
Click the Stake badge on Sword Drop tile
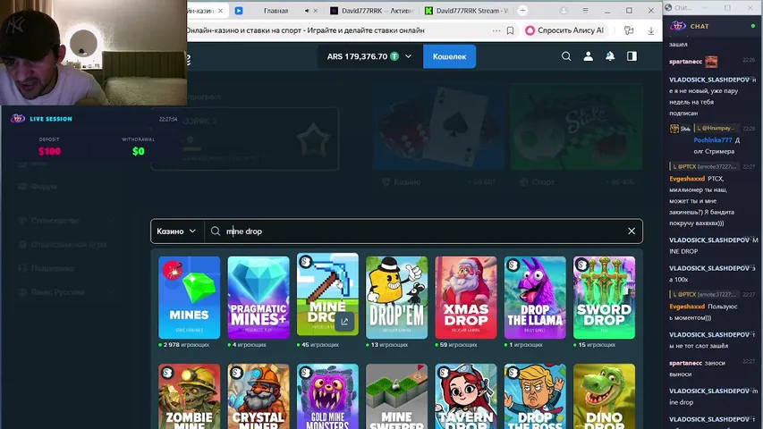tap(582, 265)
